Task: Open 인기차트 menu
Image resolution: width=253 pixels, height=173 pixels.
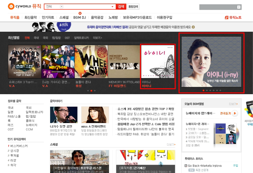Action: point(48,17)
